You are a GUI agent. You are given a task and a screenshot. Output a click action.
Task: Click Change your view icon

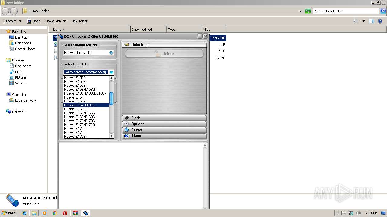pos(356,21)
